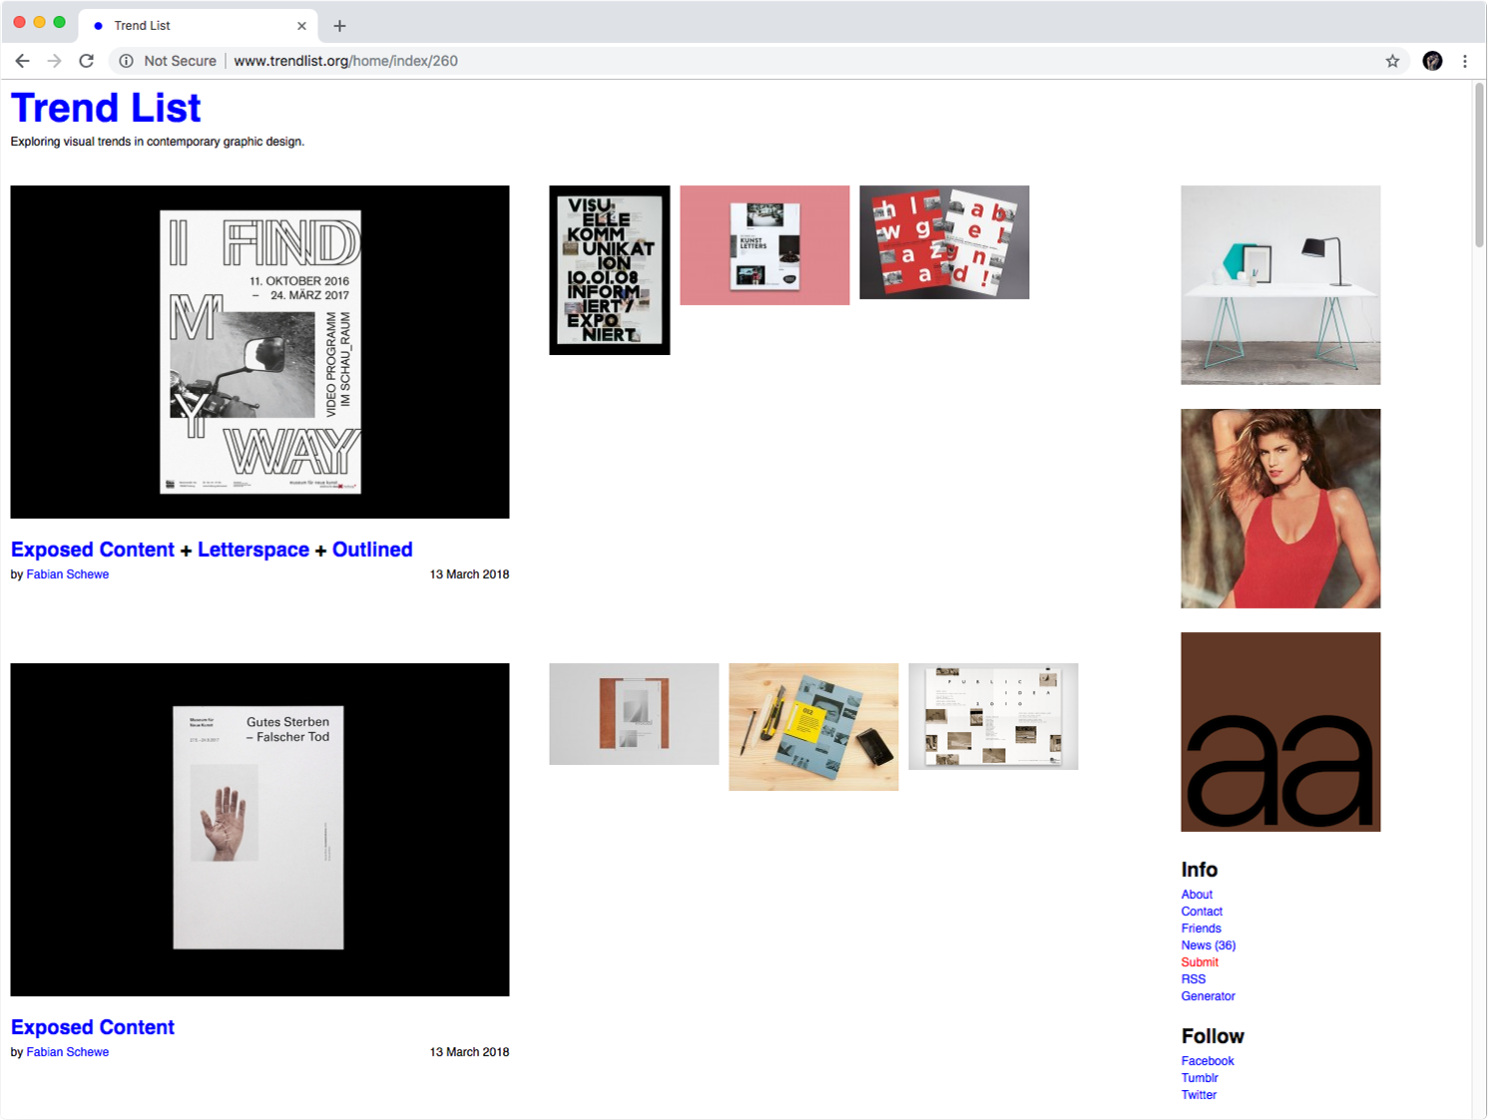Open the Exposed Content link of second post
The image size is (1488, 1120).
pyautogui.click(x=93, y=1027)
